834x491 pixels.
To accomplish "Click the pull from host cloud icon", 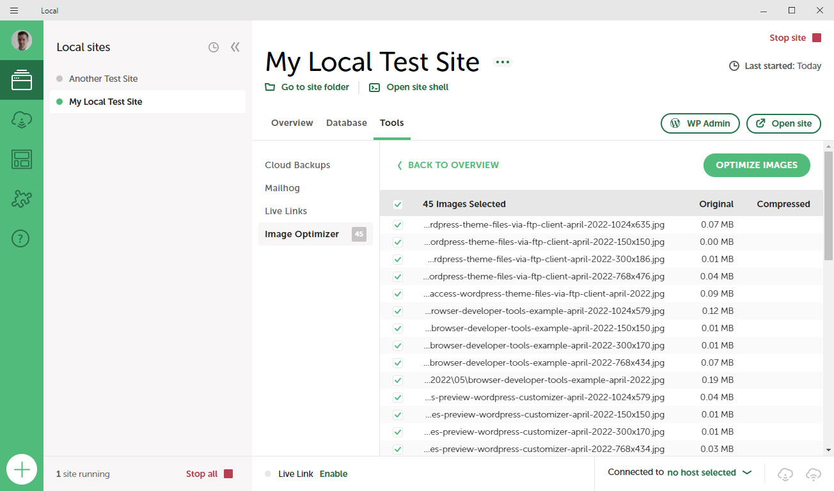I will coord(785,474).
